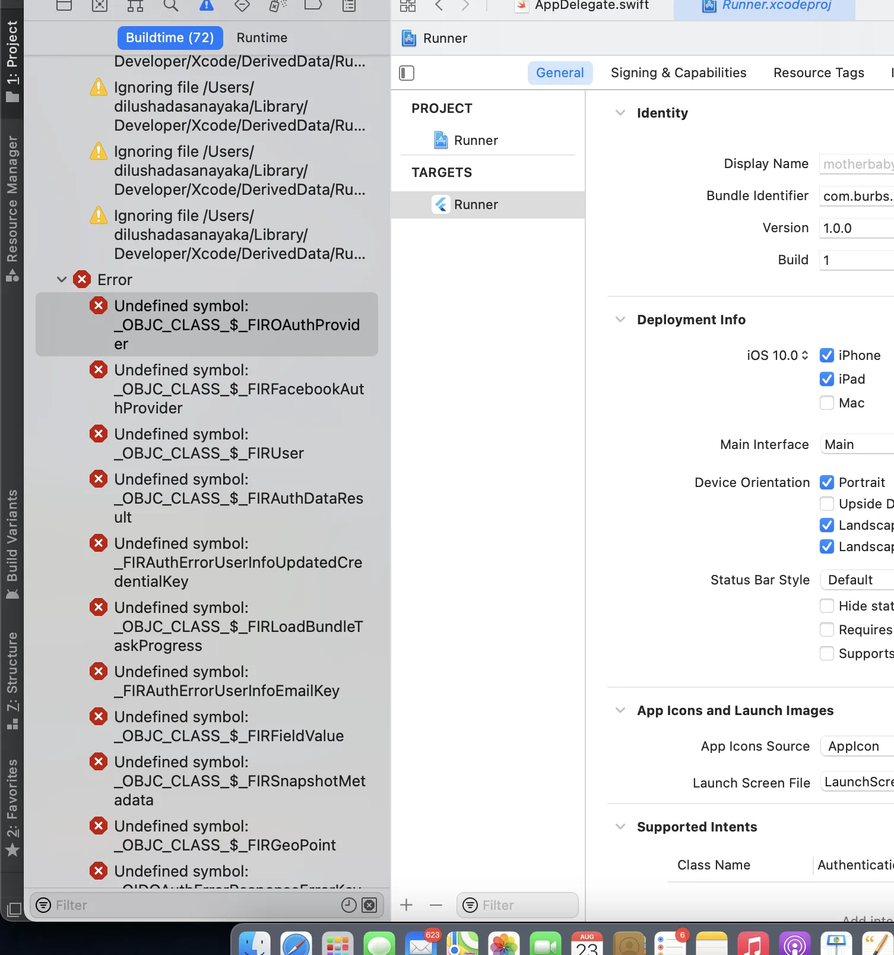
Task: Open the related items grid menu
Action: (x=408, y=6)
